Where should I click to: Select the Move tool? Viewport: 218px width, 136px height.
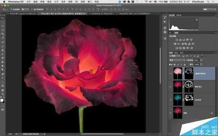click(x=3, y=18)
